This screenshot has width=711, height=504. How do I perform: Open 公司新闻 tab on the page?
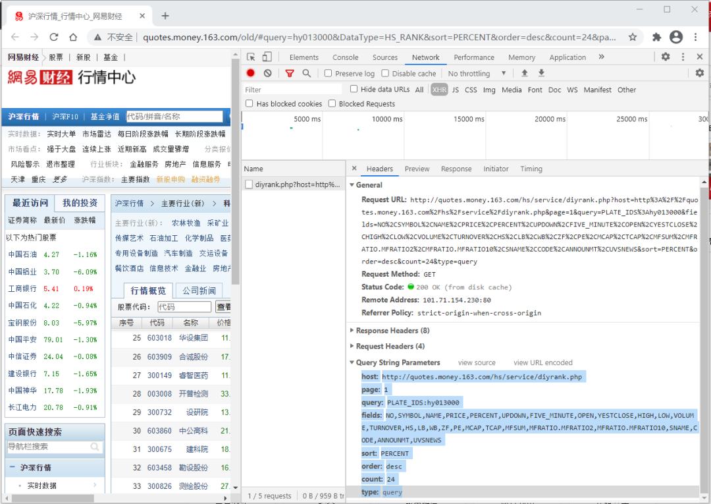(199, 291)
